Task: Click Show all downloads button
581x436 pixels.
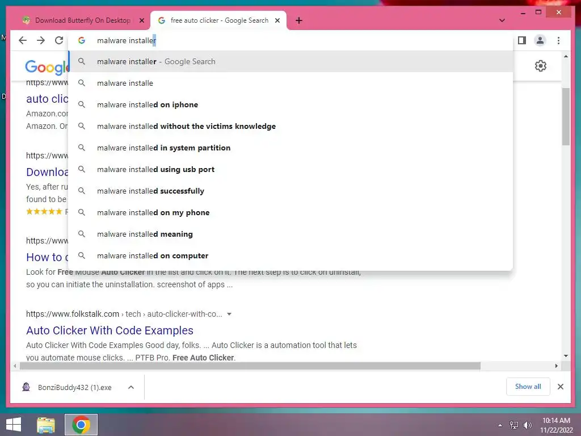Action: (x=528, y=387)
